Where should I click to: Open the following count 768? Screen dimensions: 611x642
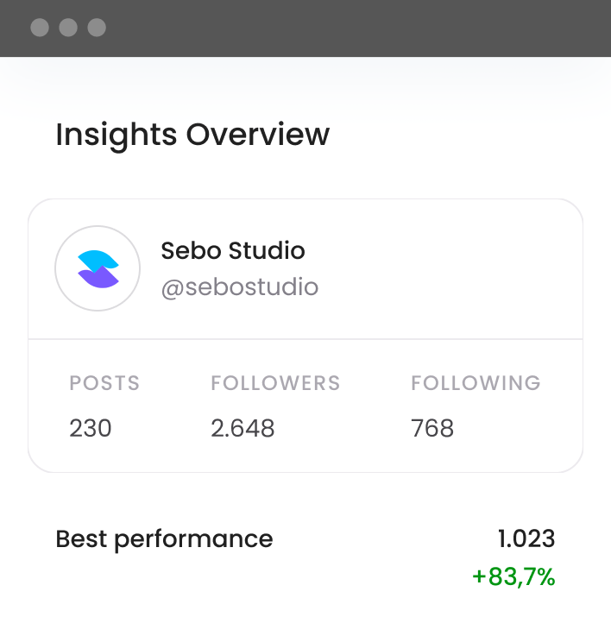click(432, 428)
